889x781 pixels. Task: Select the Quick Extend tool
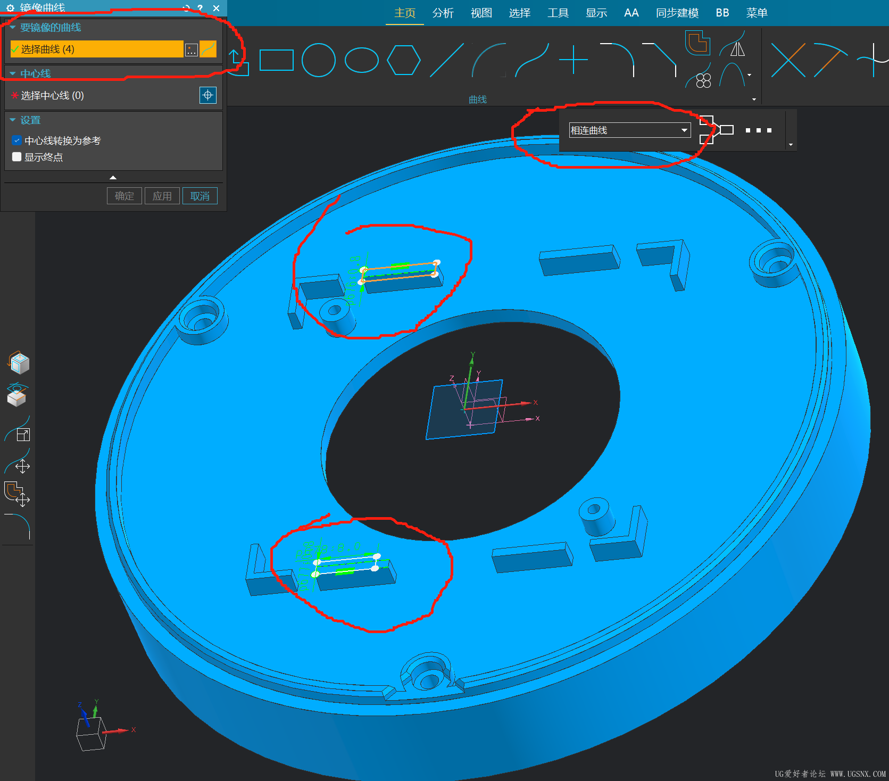(x=830, y=60)
